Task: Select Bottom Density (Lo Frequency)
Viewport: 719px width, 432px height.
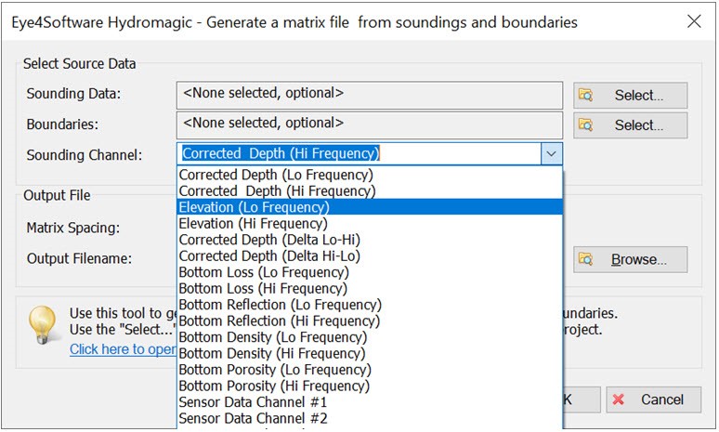Action: [370, 337]
